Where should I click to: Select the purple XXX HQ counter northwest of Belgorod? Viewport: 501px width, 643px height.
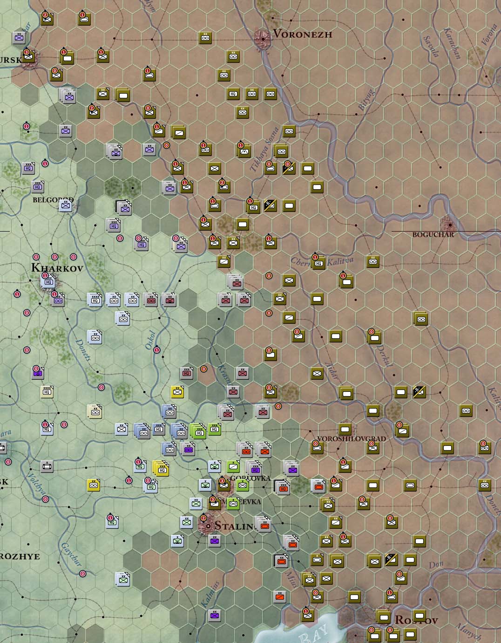(x=28, y=168)
